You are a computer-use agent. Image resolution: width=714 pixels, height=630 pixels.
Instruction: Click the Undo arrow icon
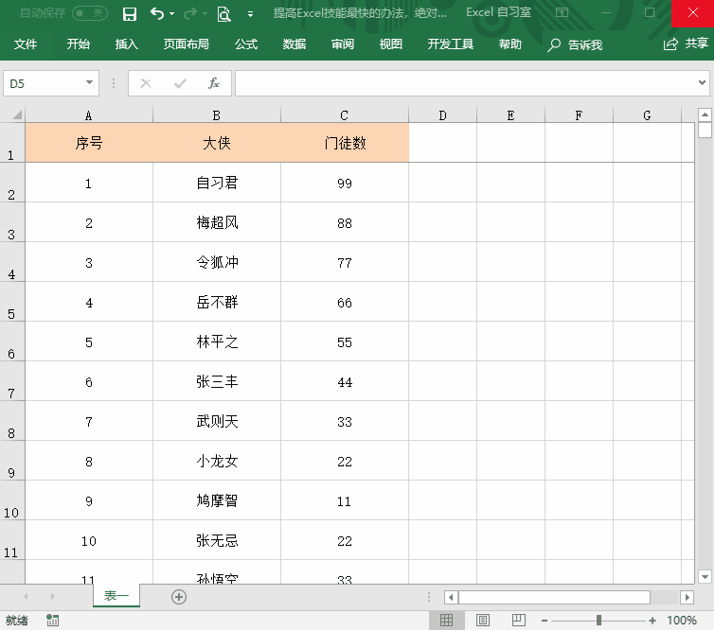pos(157,14)
